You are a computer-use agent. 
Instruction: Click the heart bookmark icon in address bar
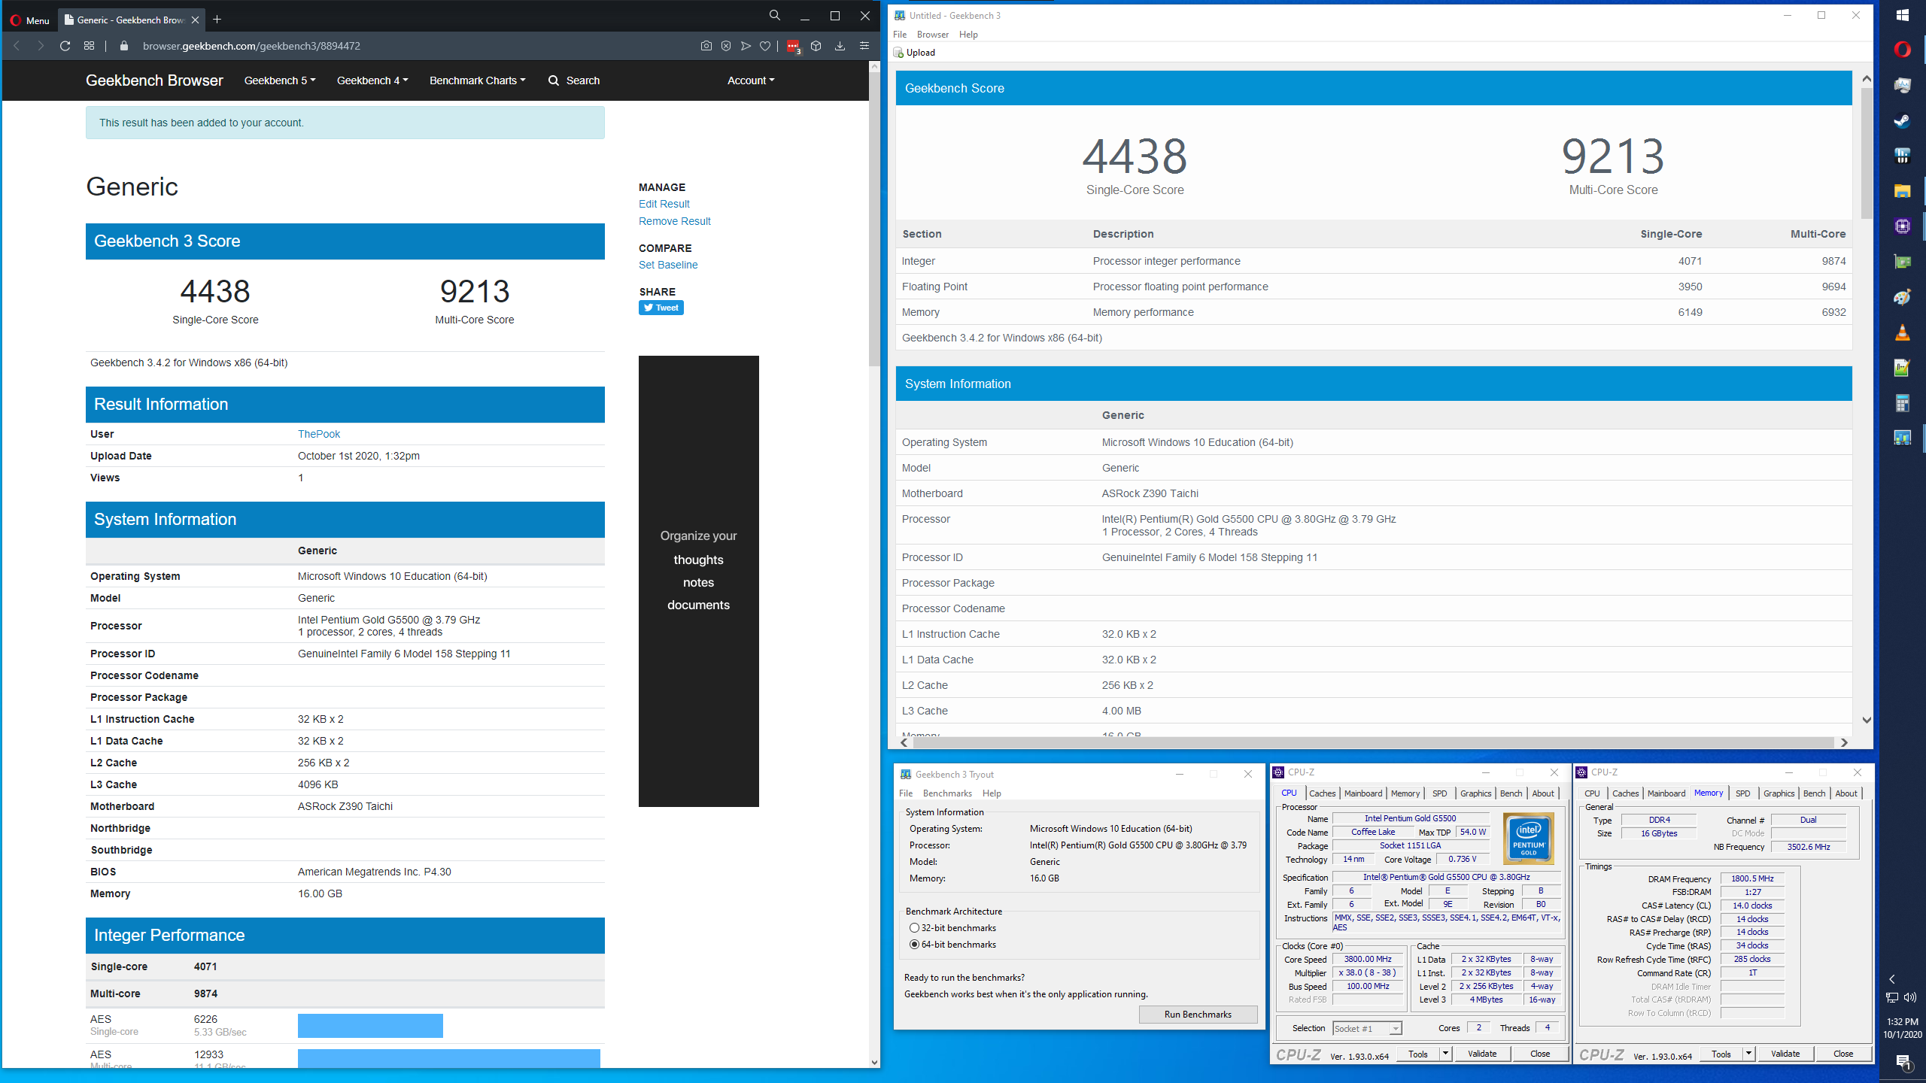(765, 46)
